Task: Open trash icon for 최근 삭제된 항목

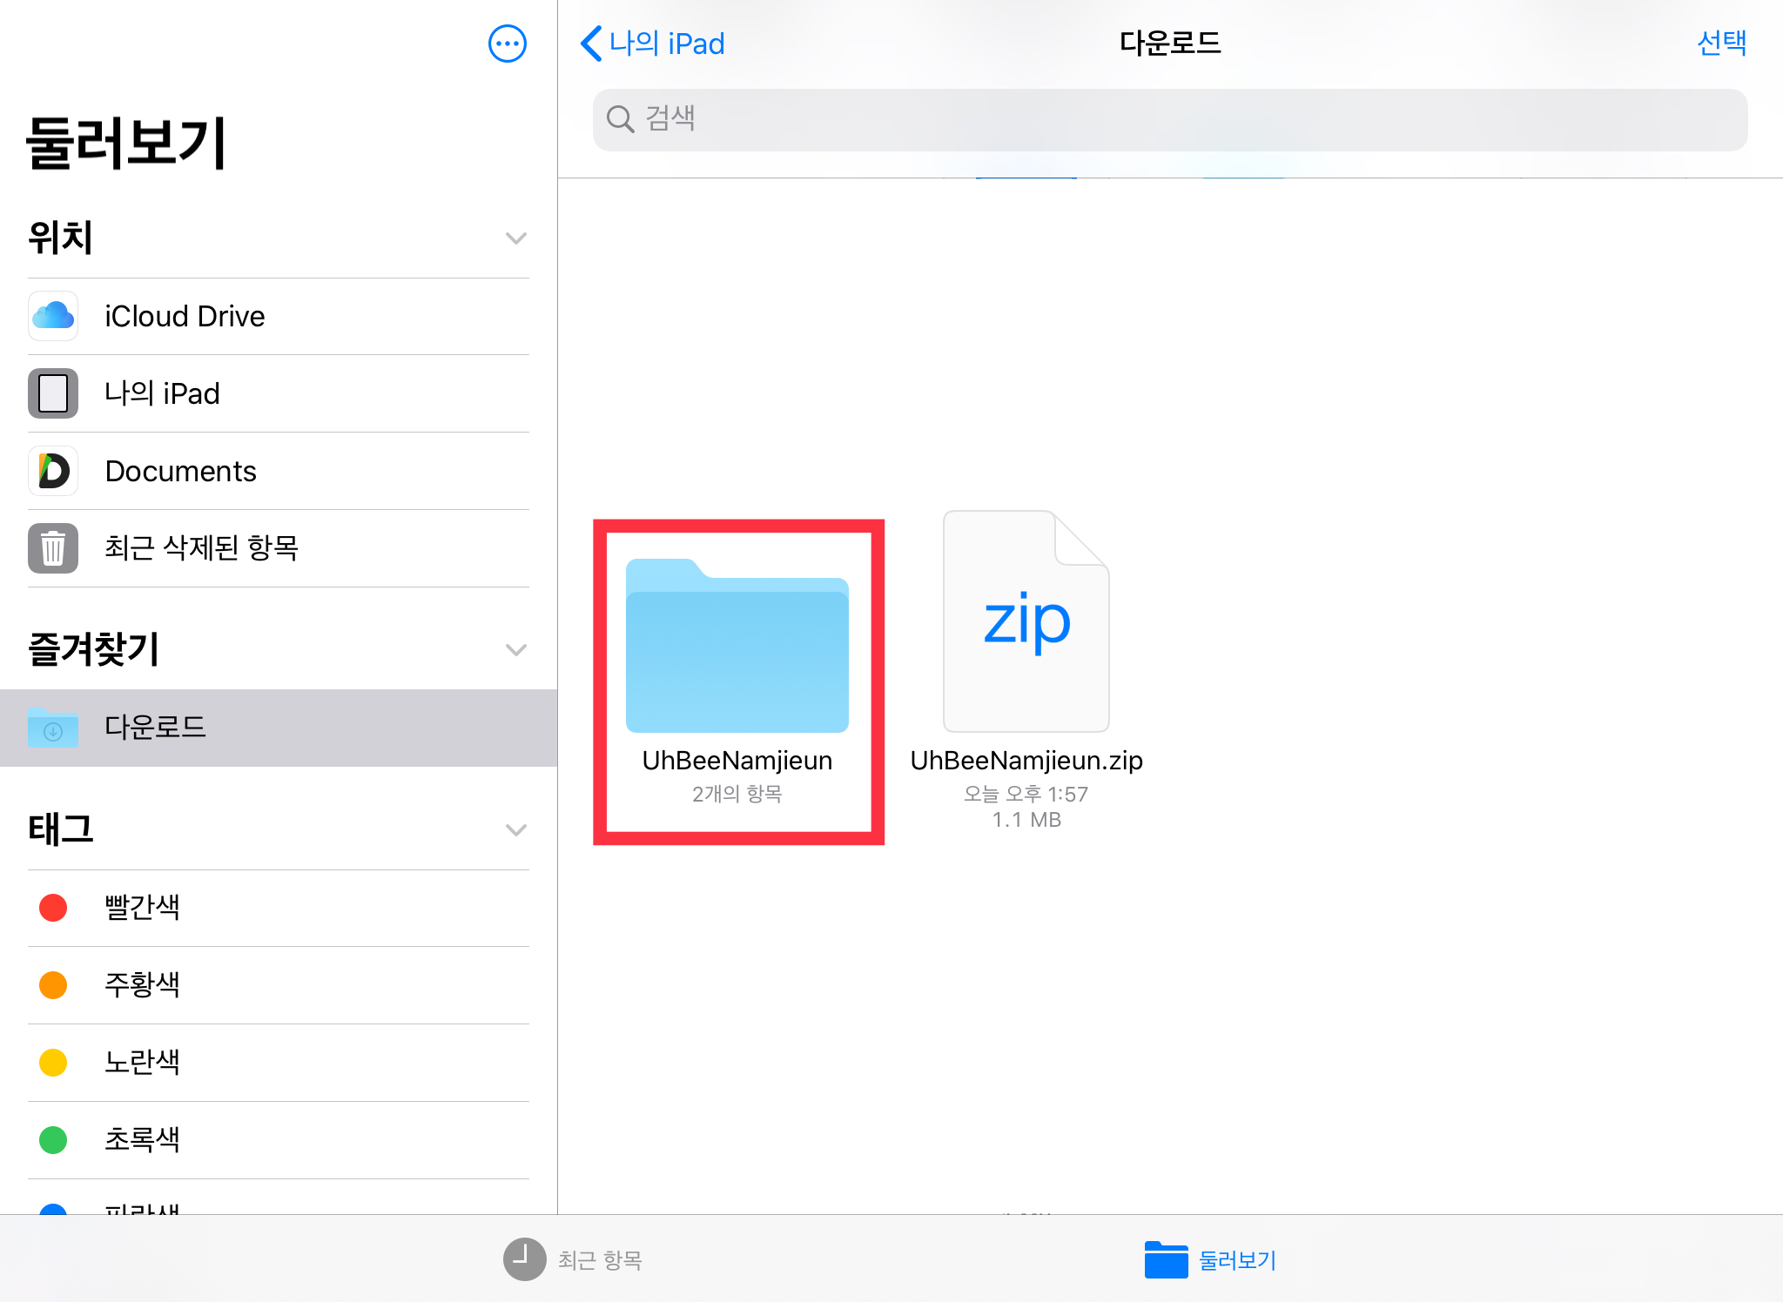Action: [53, 548]
